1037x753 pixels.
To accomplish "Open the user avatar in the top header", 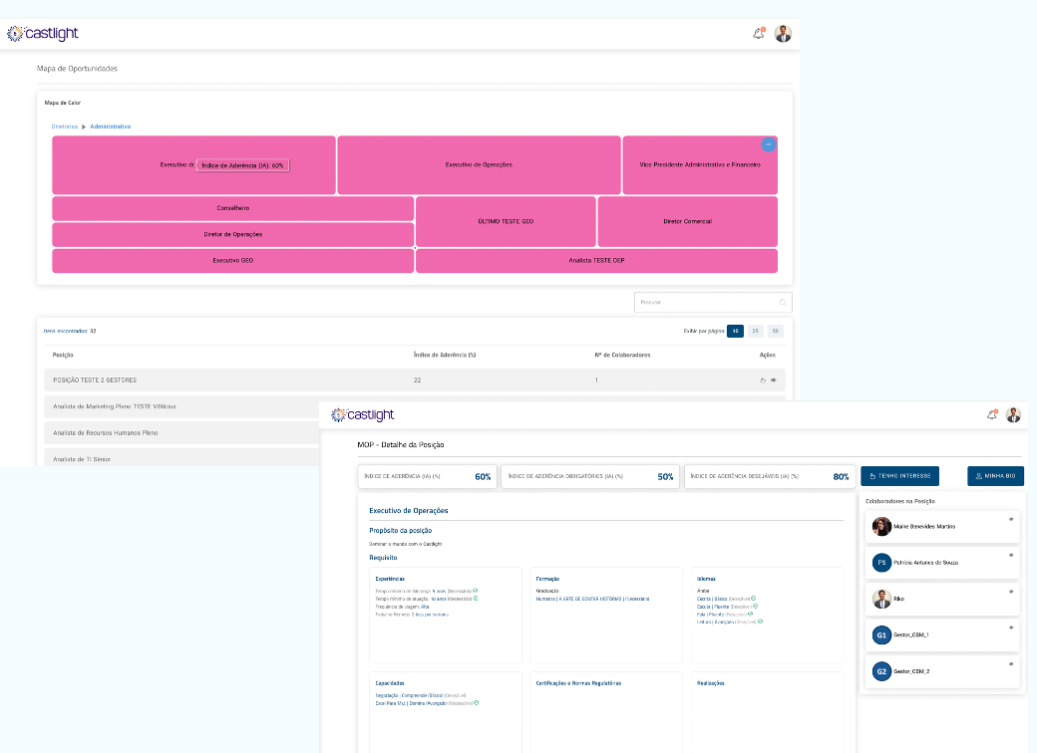I will (783, 34).
